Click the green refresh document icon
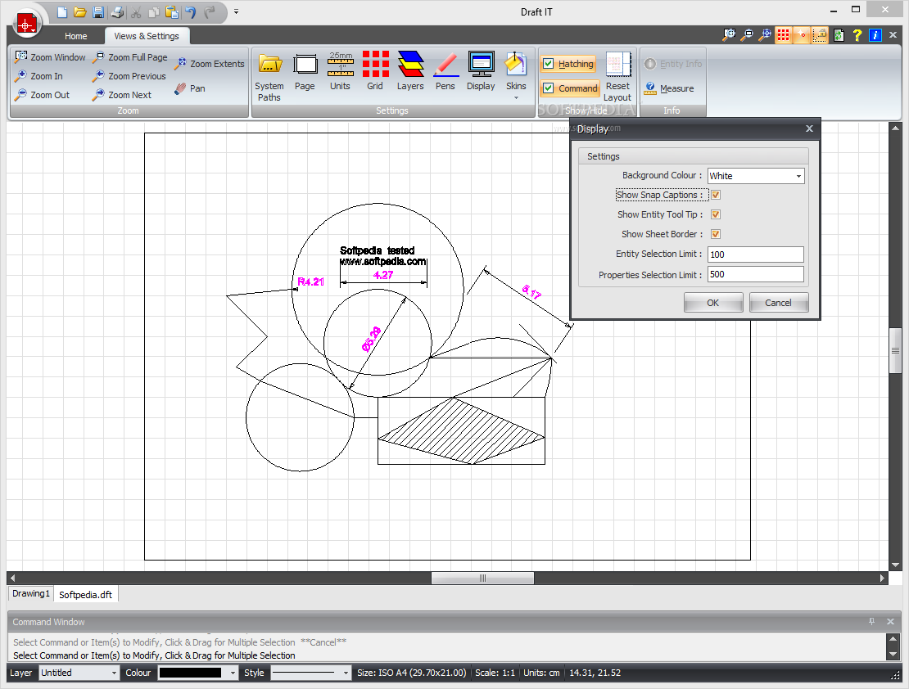This screenshot has height=689, width=909. tap(839, 35)
